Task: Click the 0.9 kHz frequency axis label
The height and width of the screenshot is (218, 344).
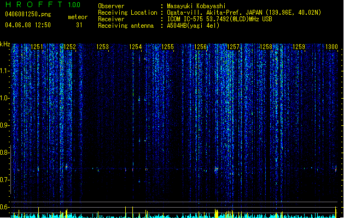Action: (x=4, y=125)
